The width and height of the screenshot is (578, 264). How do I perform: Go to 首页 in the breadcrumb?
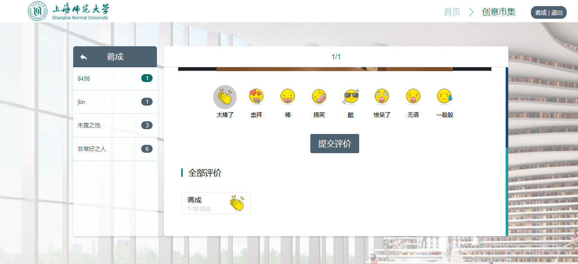pyautogui.click(x=452, y=12)
